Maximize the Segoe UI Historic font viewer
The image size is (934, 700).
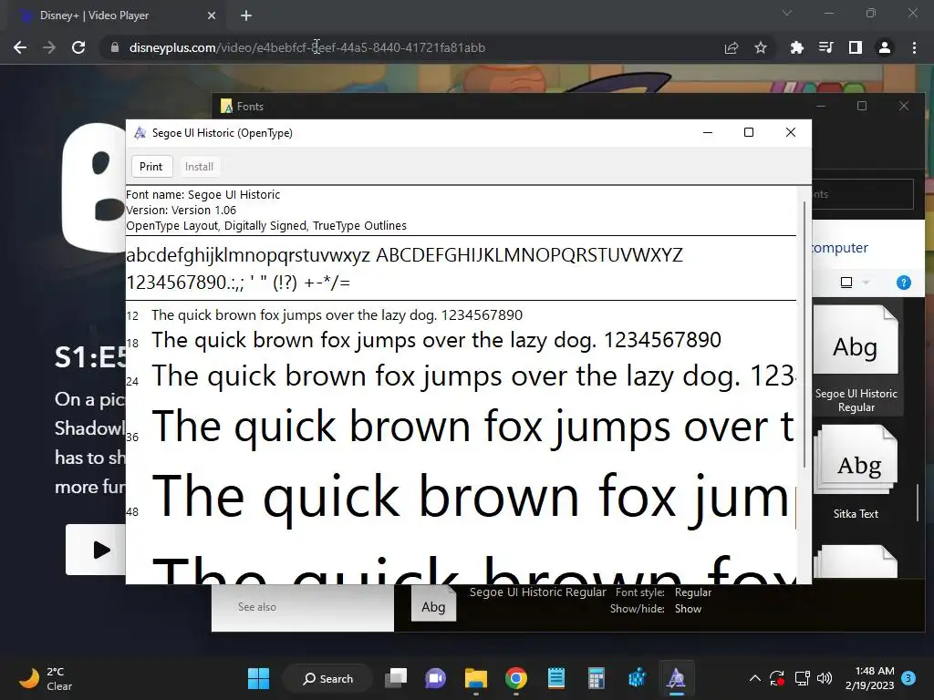pos(749,133)
